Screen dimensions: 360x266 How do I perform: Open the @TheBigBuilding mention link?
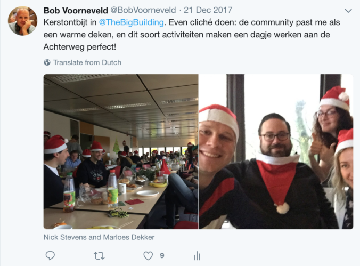click(131, 22)
